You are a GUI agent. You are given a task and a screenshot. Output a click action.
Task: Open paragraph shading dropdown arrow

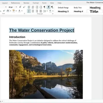53,11
